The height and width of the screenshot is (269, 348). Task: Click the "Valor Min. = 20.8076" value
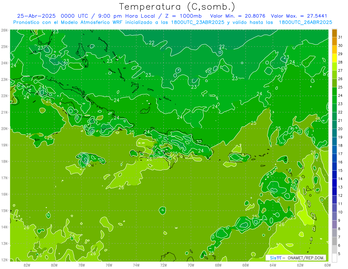pyautogui.click(x=238, y=16)
